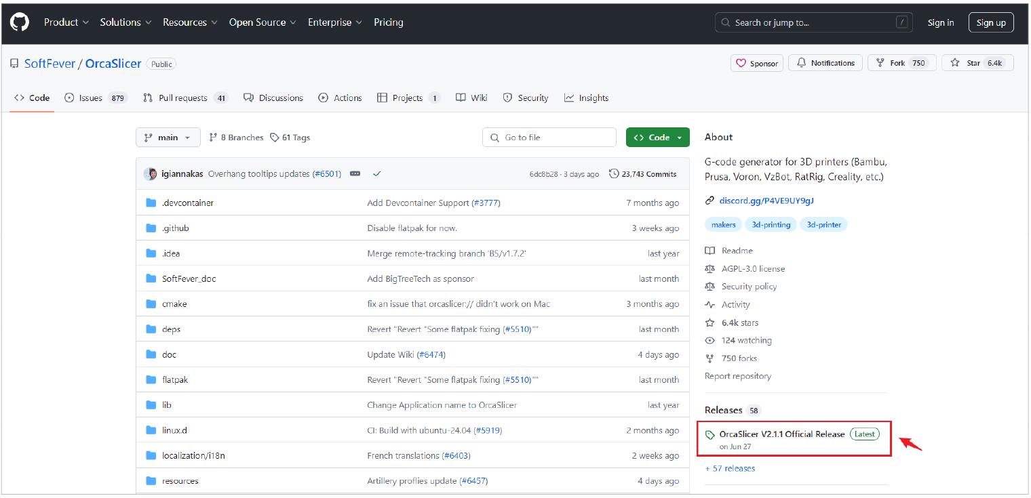Open the Insights tab
The width and height of the screenshot is (1031, 498).
(587, 98)
